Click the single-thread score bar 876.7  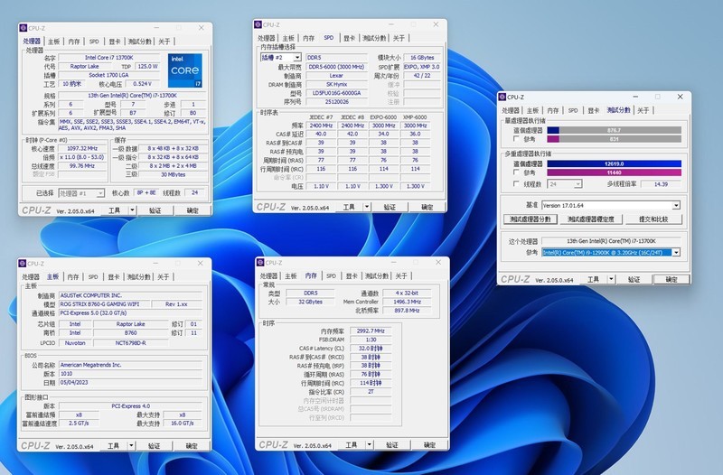tap(615, 130)
